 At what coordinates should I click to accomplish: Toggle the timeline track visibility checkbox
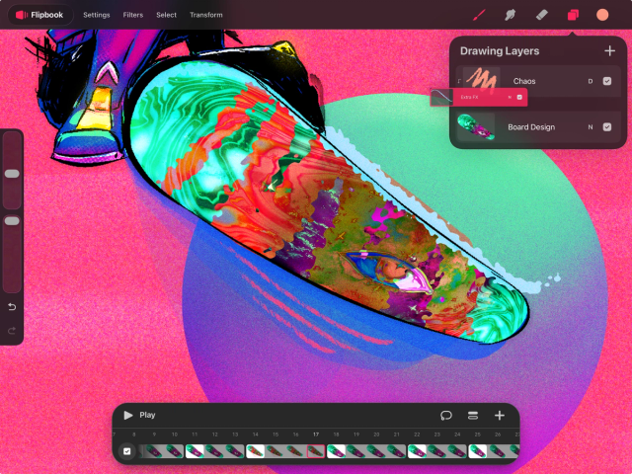(x=127, y=451)
